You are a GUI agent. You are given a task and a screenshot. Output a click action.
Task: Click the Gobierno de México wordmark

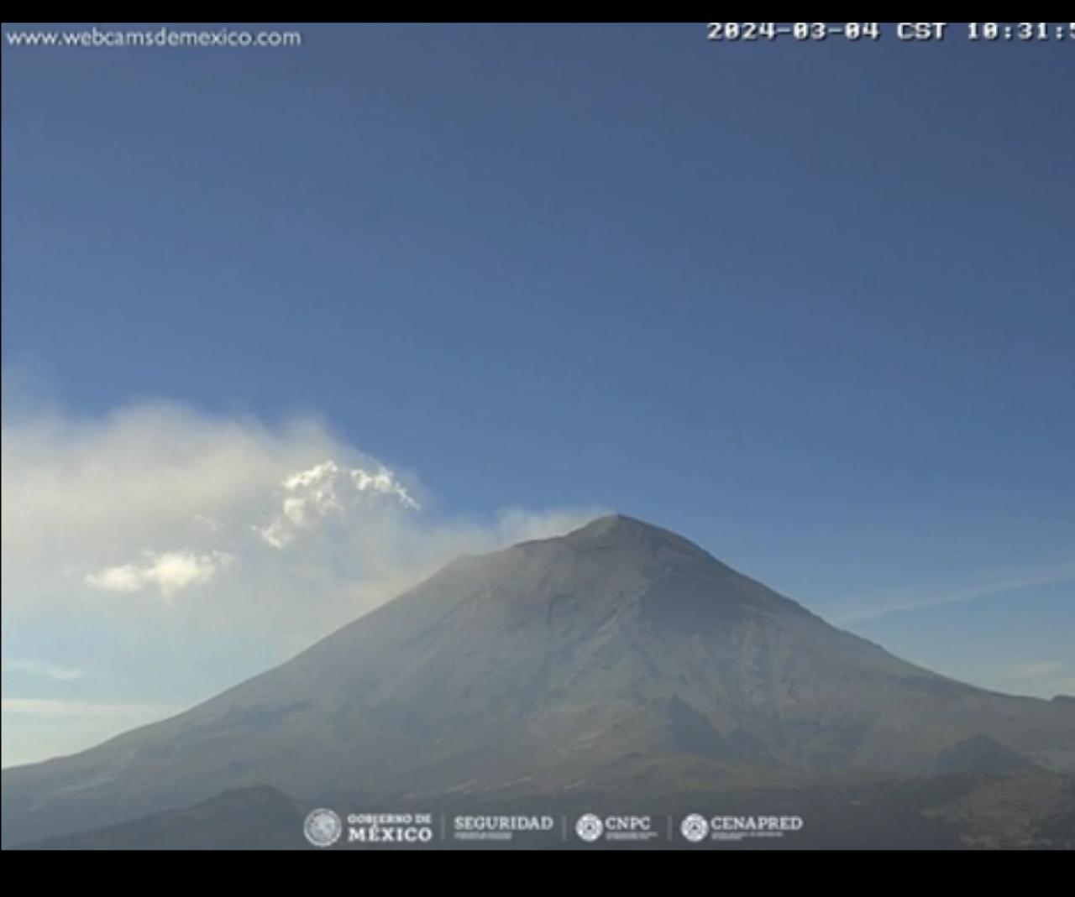coord(390,827)
